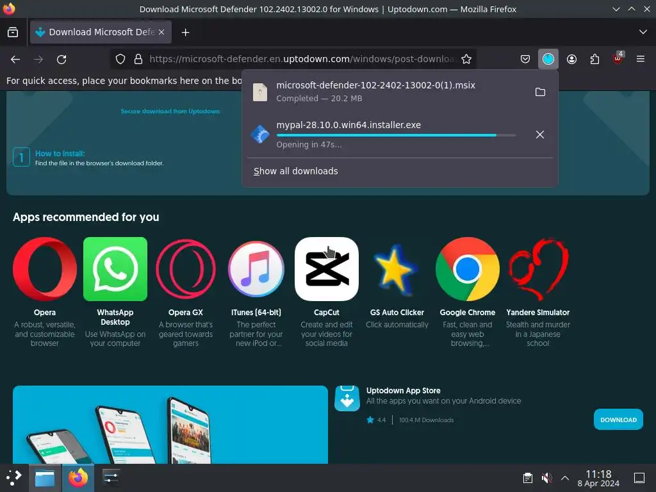Open the extensions puzzle icon

coord(594,59)
